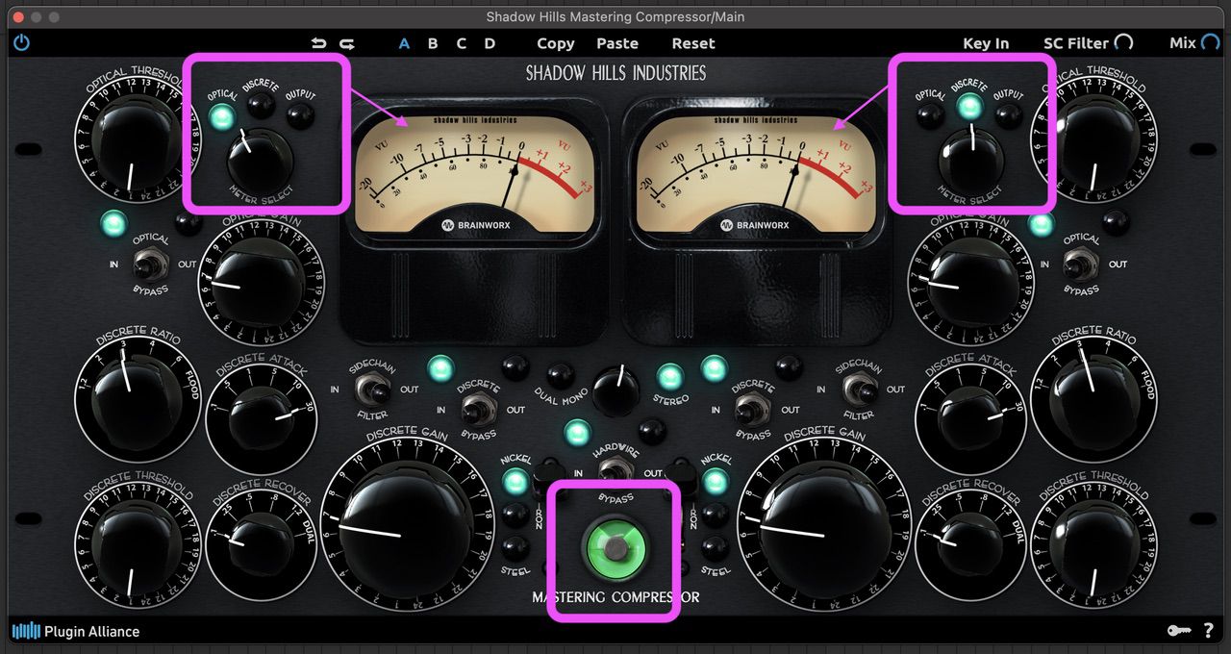The width and height of the screenshot is (1231, 654).
Task: Click the Shadow Hills Industries title text
Action: [x=615, y=73]
